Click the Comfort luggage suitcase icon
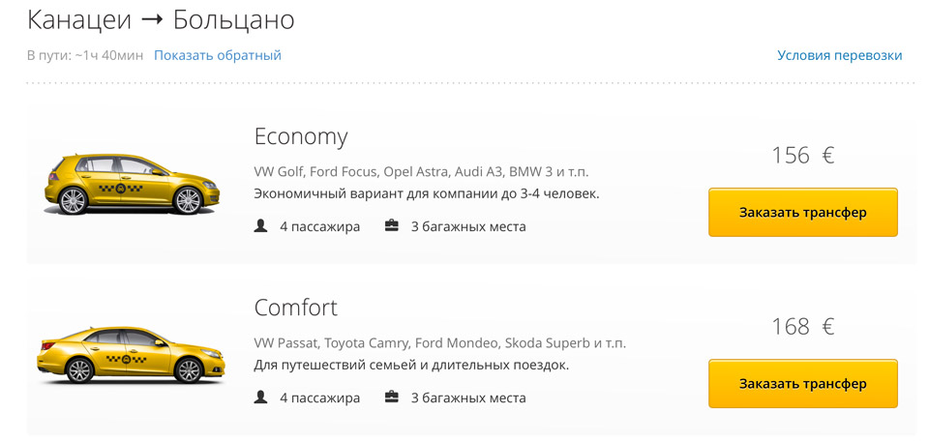The image size is (929, 442). point(392,398)
